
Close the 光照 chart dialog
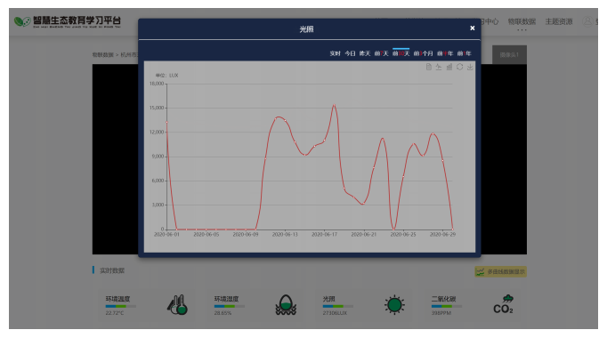pos(473,28)
